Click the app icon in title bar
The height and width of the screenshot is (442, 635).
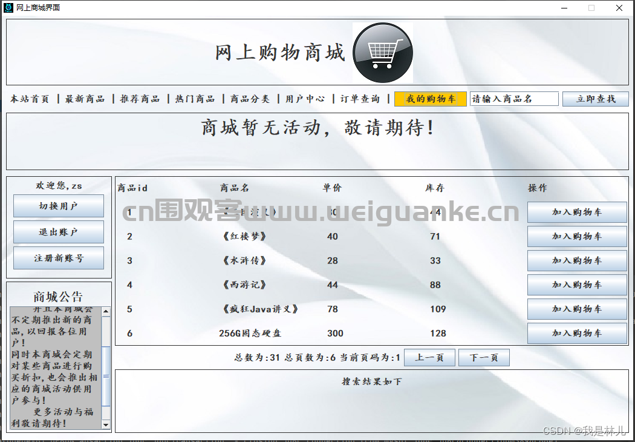click(x=8, y=8)
